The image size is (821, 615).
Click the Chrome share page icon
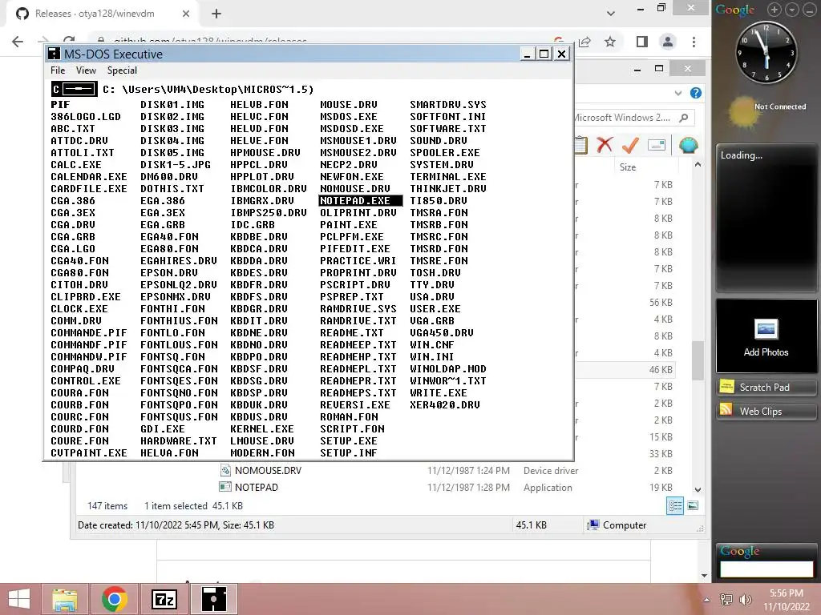pyautogui.click(x=584, y=42)
